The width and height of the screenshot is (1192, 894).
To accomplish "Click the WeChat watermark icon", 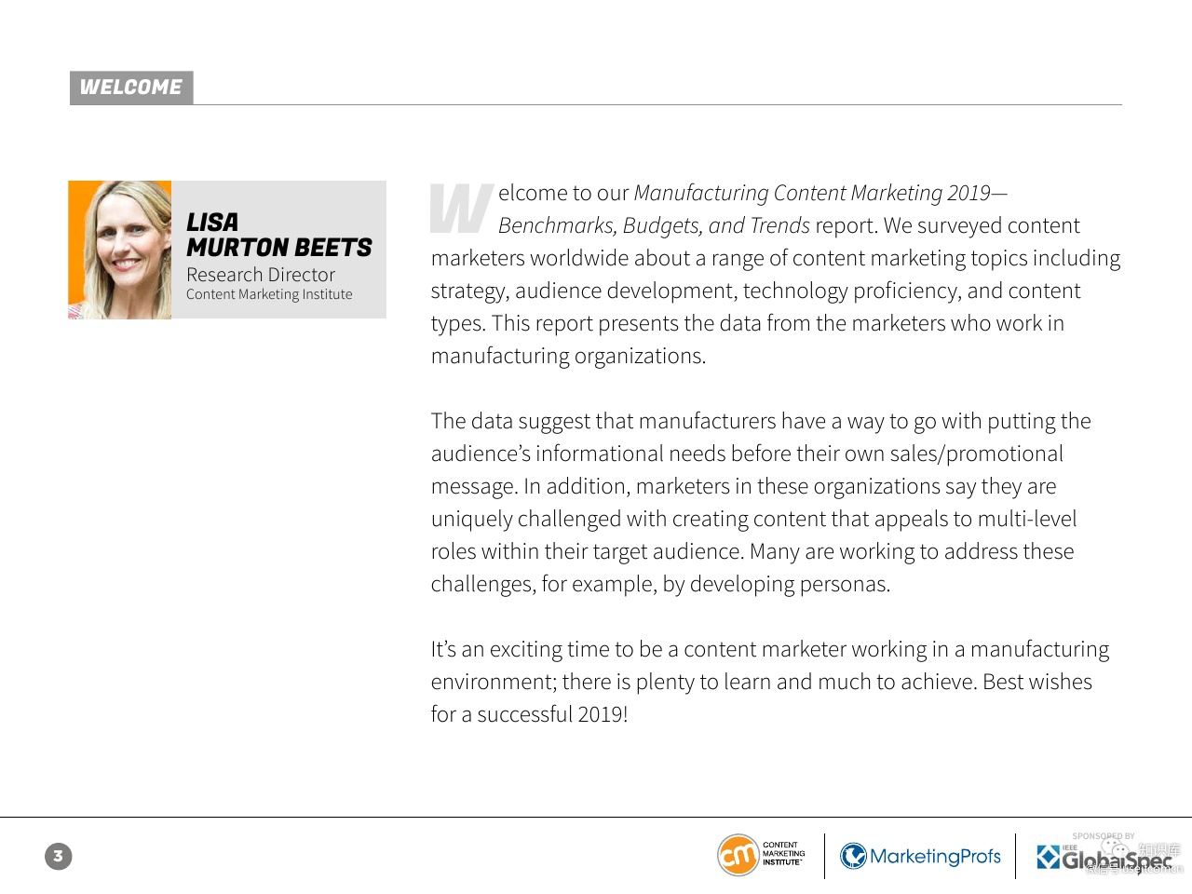I will [x=1114, y=850].
